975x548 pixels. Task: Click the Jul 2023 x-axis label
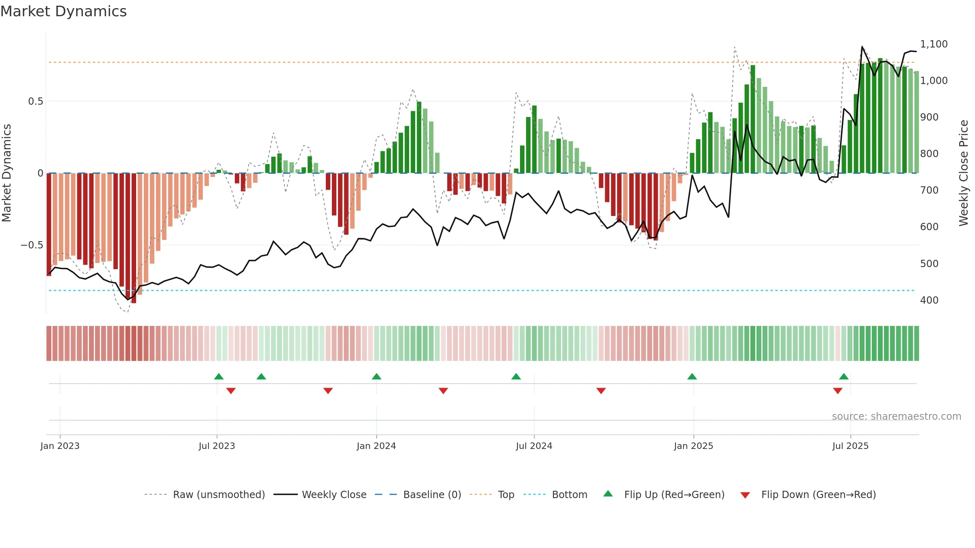pyautogui.click(x=217, y=446)
